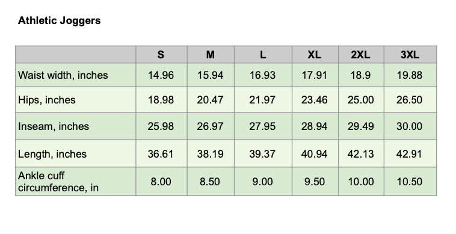This screenshot has width=456, height=234.
Task: Click the Length, inches row label
Action: click(x=52, y=154)
